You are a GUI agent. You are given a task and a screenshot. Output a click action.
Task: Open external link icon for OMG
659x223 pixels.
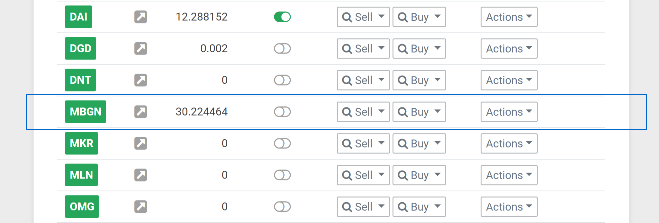[141, 207]
